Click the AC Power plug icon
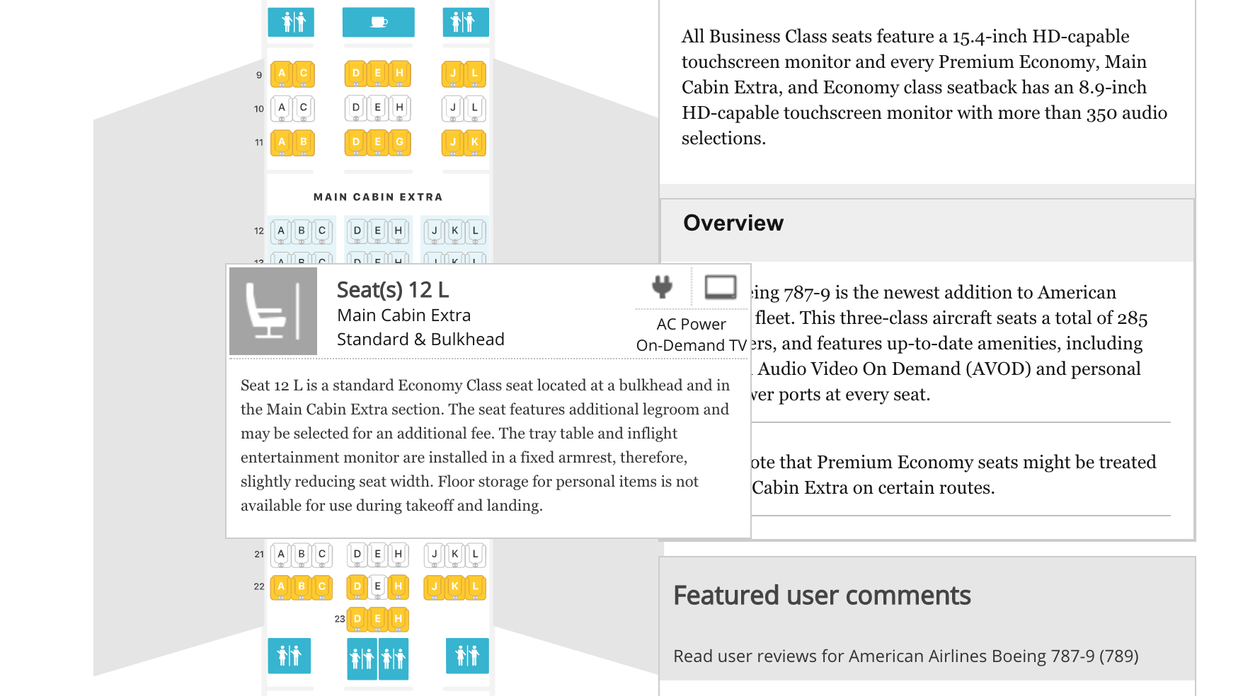This screenshot has height=696, width=1243. coord(663,286)
